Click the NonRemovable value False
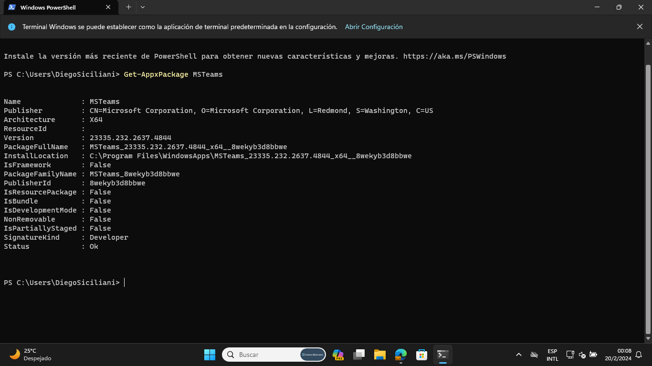 (100, 219)
